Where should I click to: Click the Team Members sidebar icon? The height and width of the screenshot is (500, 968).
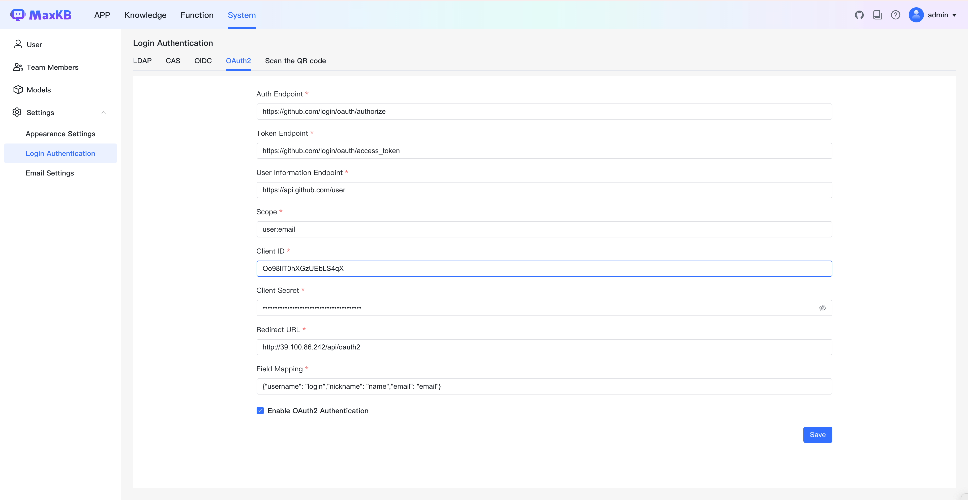click(x=18, y=67)
